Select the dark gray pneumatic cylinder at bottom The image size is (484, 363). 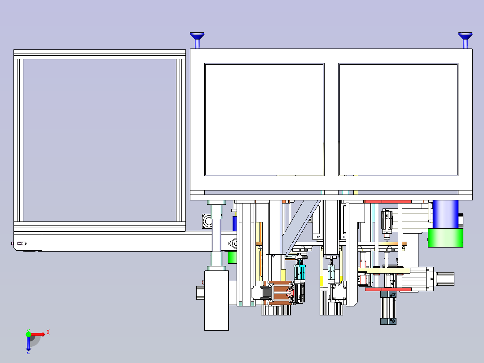pos(388,308)
